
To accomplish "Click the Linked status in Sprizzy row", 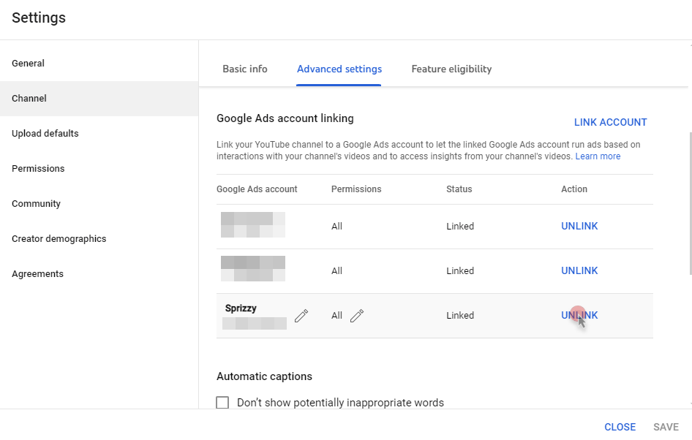I will point(460,316).
